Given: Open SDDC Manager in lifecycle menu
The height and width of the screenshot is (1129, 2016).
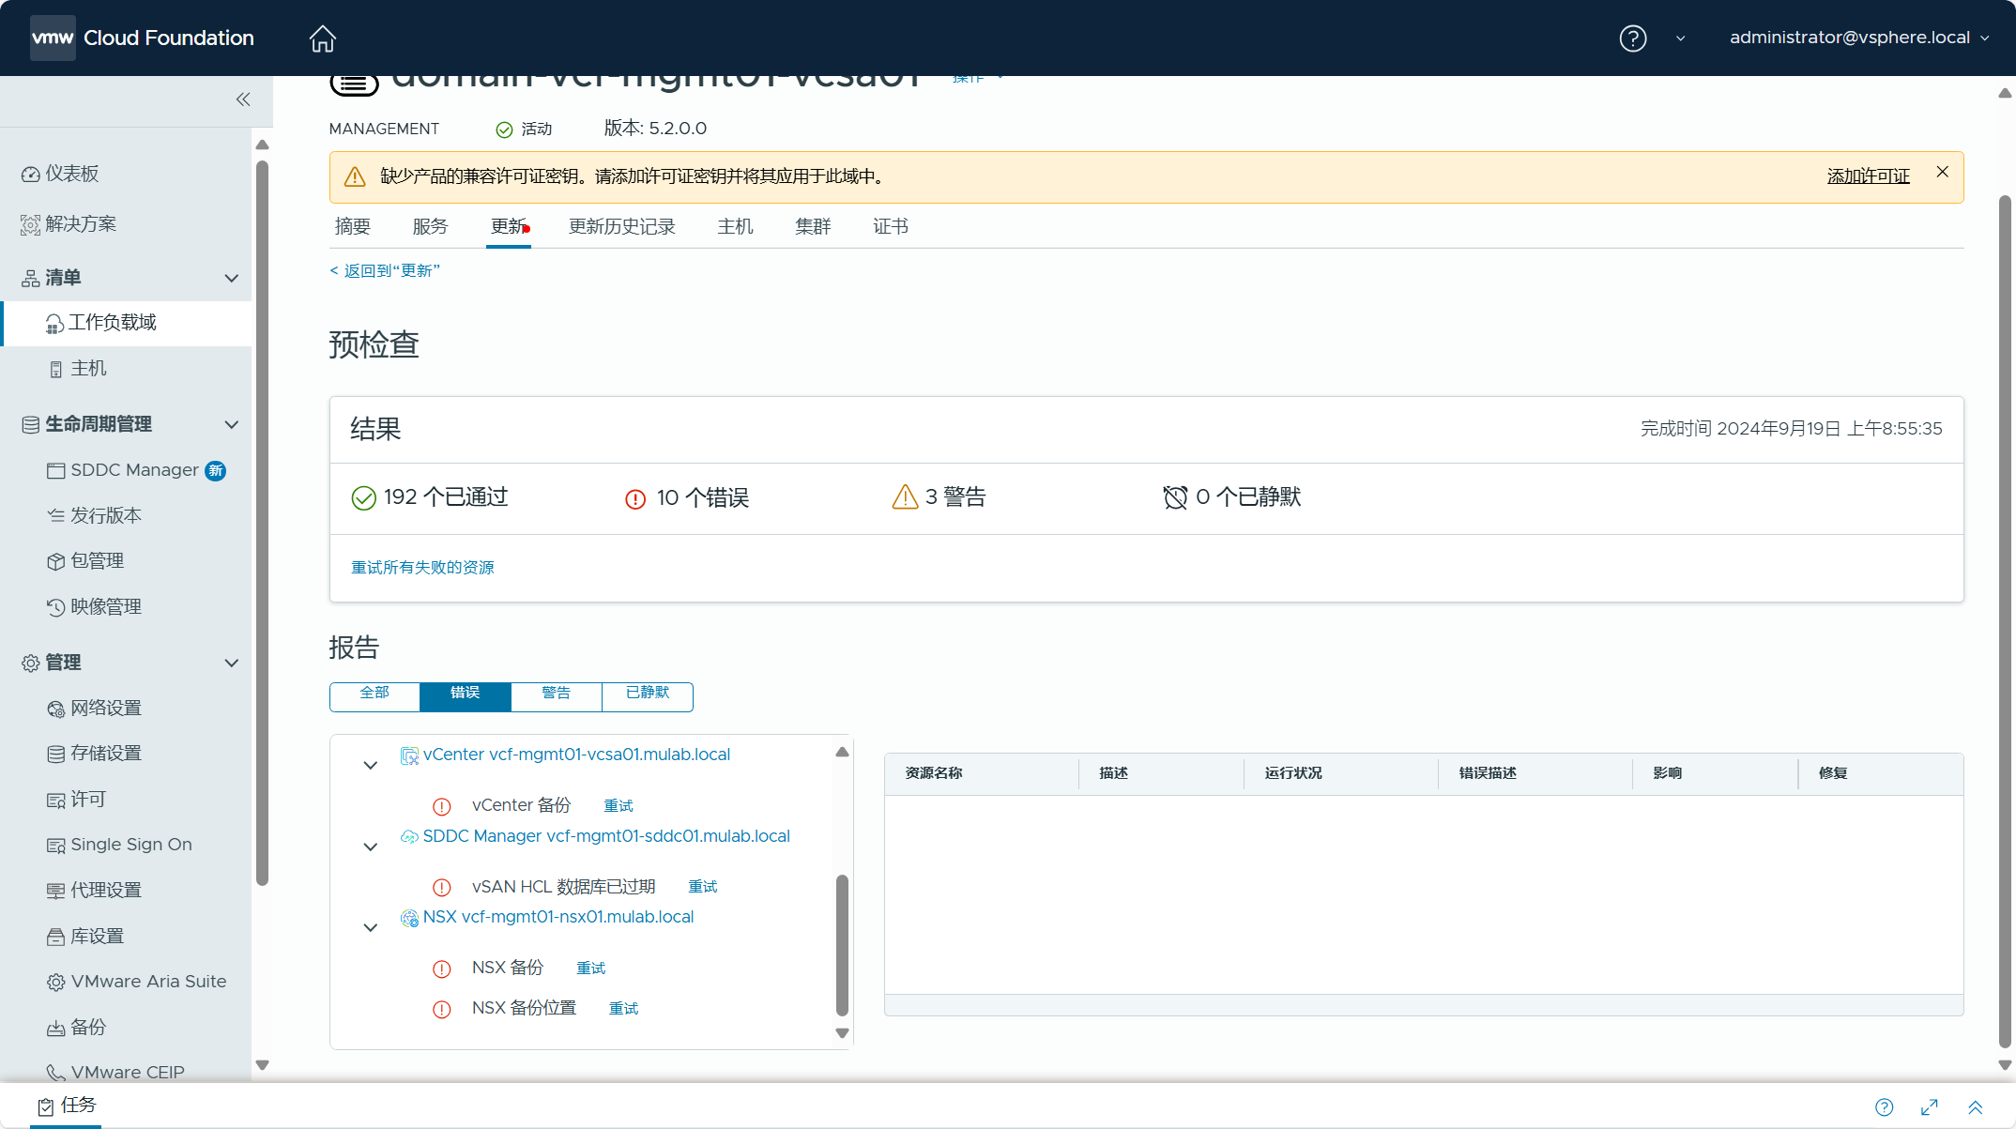Looking at the screenshot, I should point(134,470).
